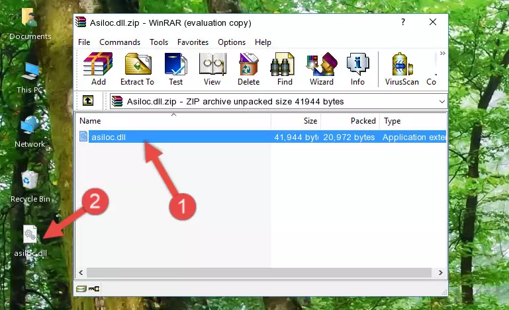Launch the Wizard tool

pos(322,69)
